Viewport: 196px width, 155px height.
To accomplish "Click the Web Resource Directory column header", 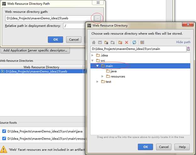I will tap(41, 67).
